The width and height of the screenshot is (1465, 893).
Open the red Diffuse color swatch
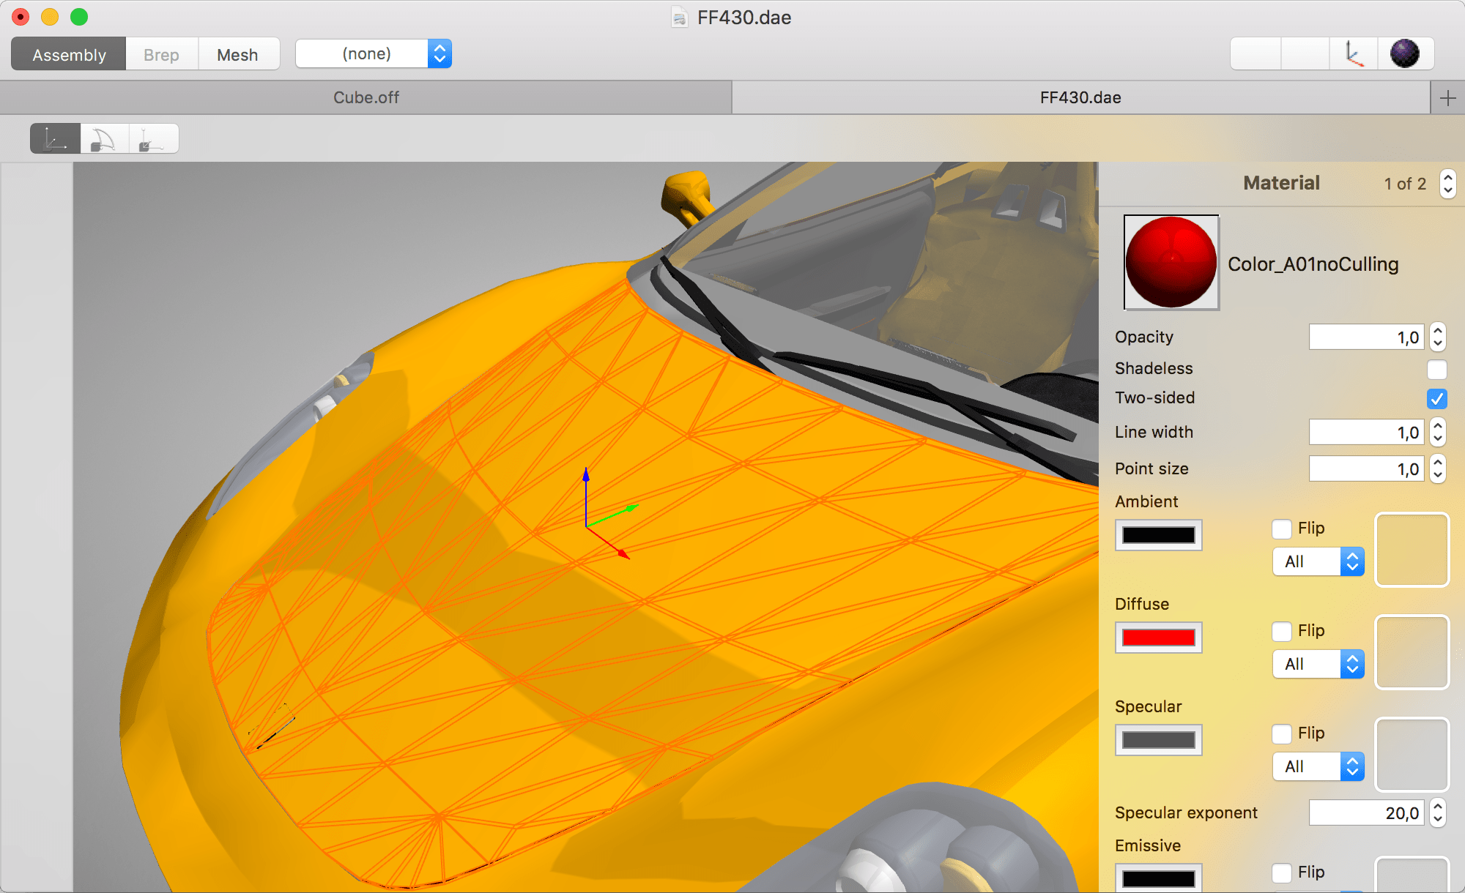coord(1158,638)
